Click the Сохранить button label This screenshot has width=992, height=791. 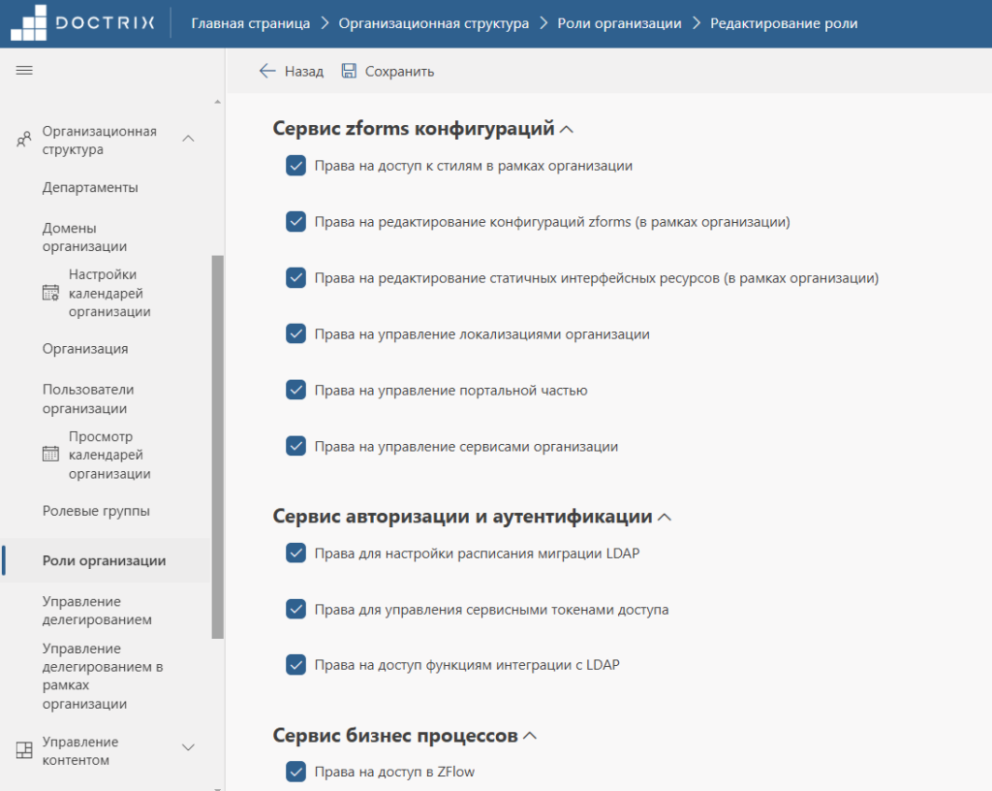[399, 72]
